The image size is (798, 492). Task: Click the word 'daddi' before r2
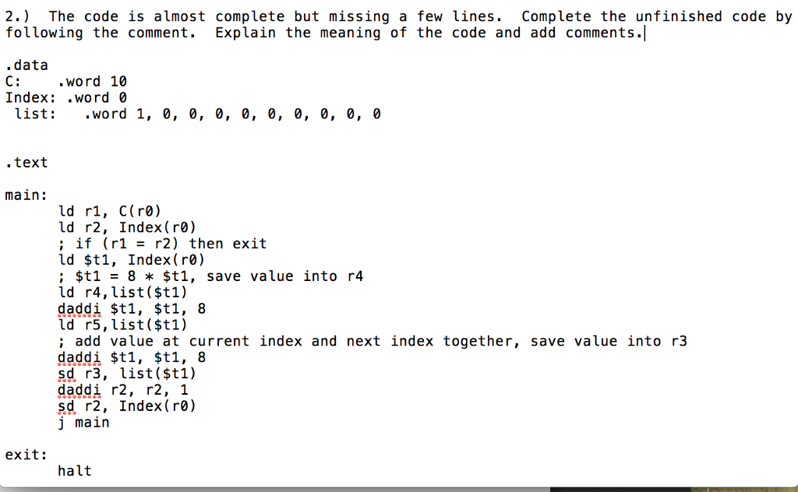(79, 390)
